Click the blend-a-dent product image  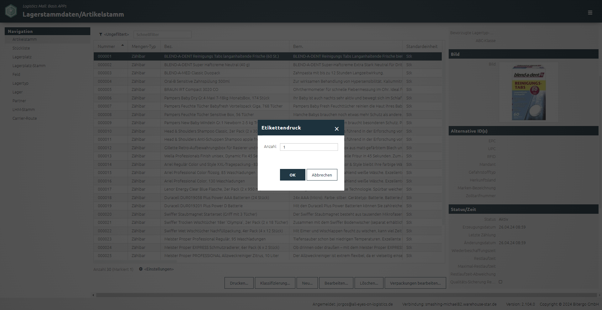pyautogui.click(x=529, y=92)
